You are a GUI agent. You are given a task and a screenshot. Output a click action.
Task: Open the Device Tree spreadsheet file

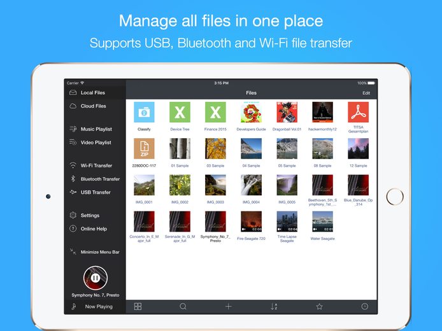click(180, 112)
